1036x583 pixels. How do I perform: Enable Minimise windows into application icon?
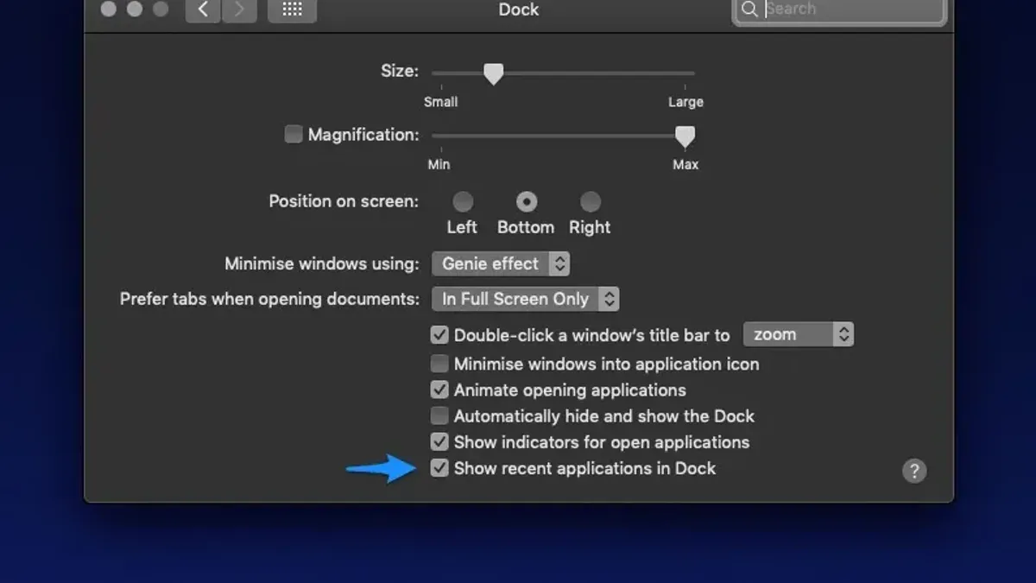coord(439,364)
